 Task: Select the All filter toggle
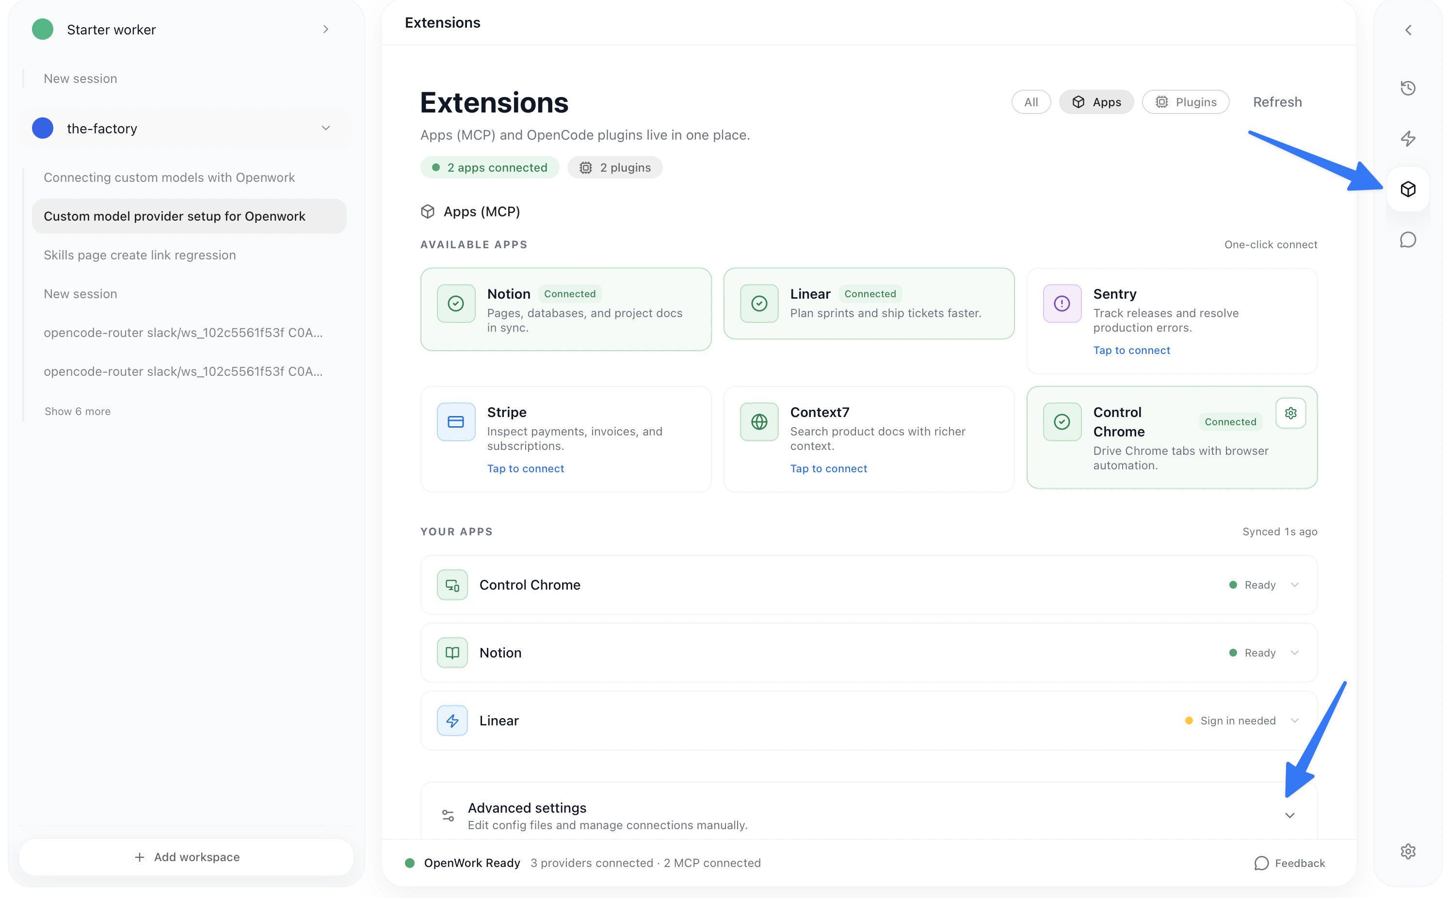coord(1031,101)
